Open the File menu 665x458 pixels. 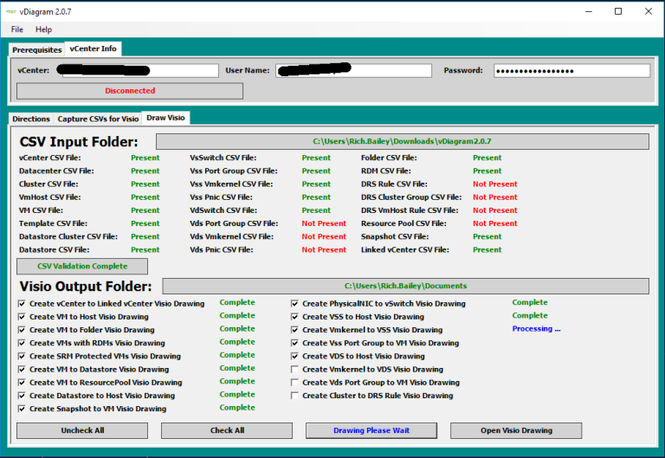[17, 29]
